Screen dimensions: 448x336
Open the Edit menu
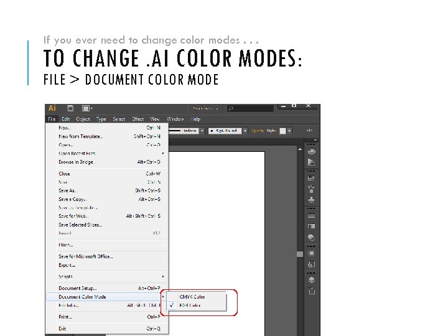[66, 119]
